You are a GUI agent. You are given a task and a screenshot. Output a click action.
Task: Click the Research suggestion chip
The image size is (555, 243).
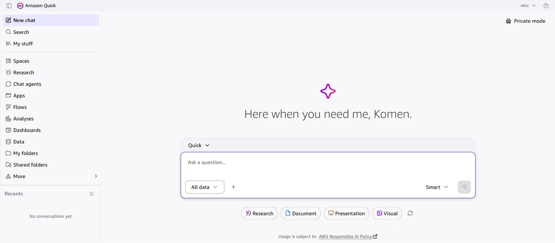259,213
